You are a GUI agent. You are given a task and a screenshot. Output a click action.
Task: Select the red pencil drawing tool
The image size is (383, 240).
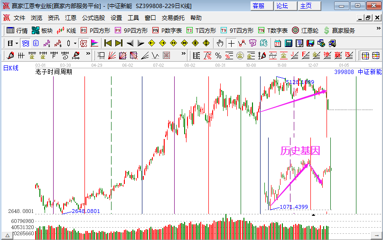[10, 55]
